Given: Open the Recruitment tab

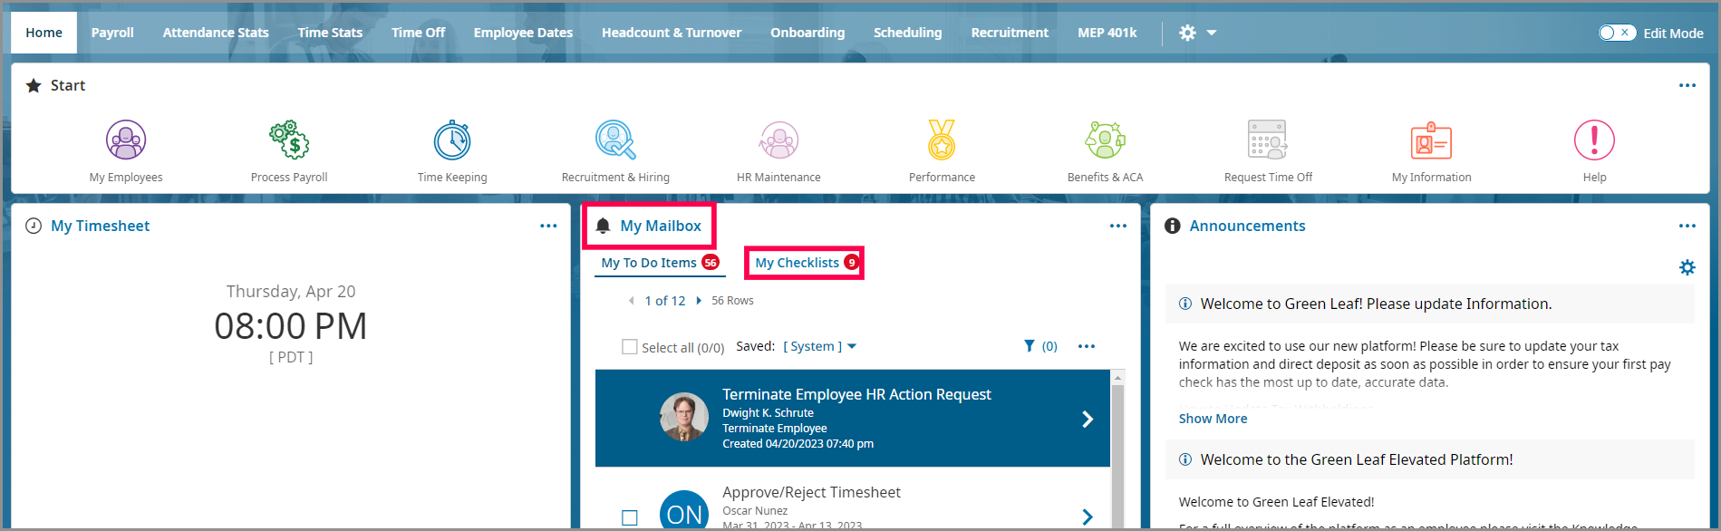Looking at the screenshot, I should click(x=1010, y=33).
